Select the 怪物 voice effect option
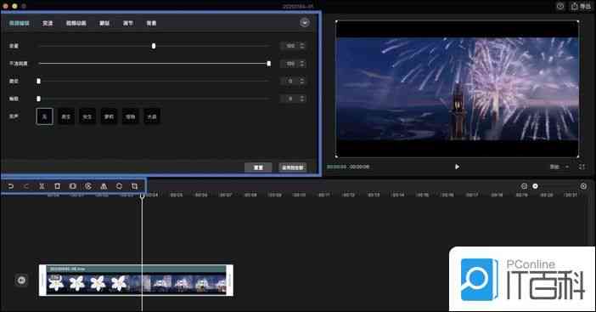Viewport: 596px width, 312px height. coord(131,116)
